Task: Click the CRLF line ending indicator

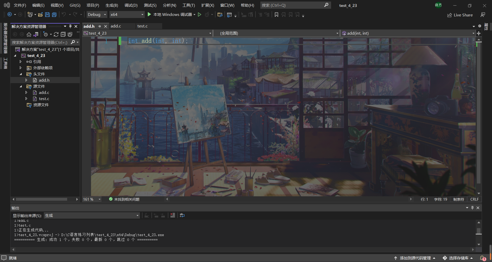Action: tap(475, 199)
